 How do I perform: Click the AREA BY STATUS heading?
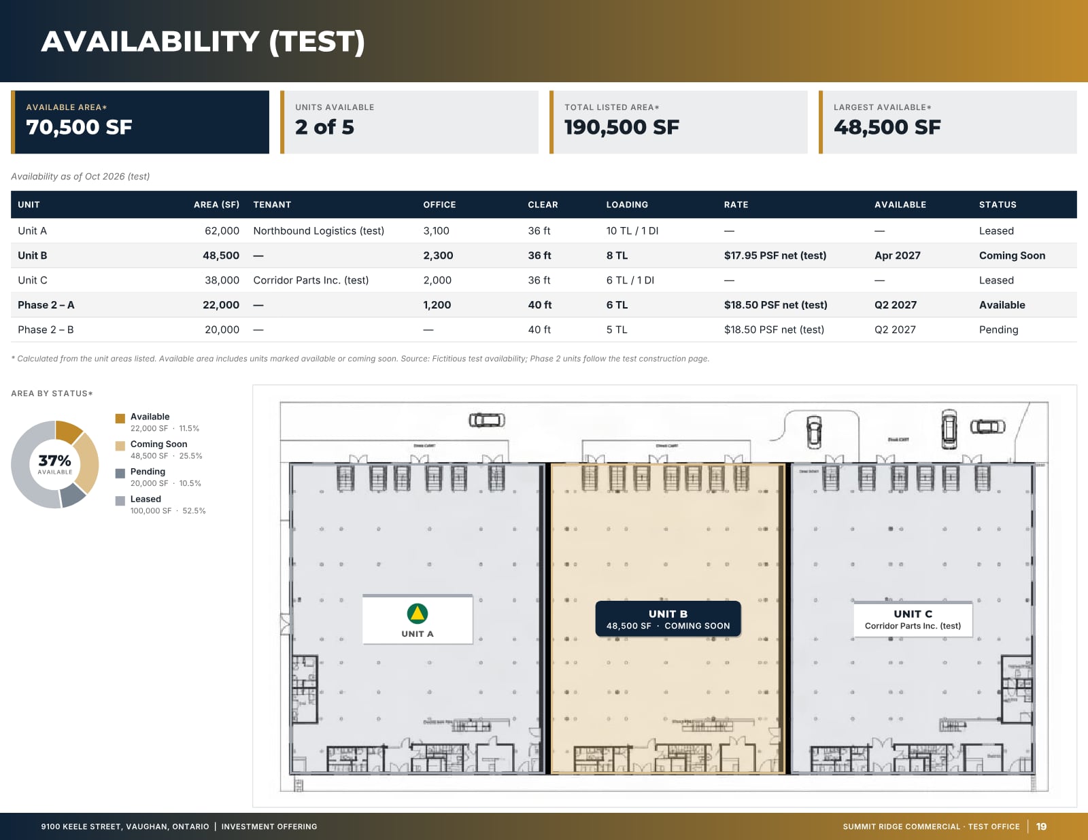pyautogui.click(x=52, y=393)
